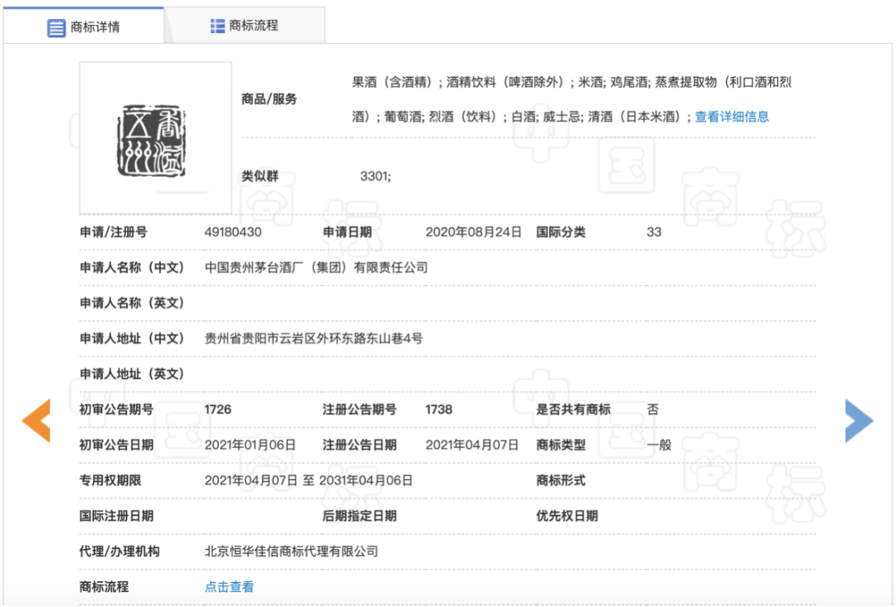Click the list icon beside 商标流程
Screen dimensions: 896x607
(217, 25)
